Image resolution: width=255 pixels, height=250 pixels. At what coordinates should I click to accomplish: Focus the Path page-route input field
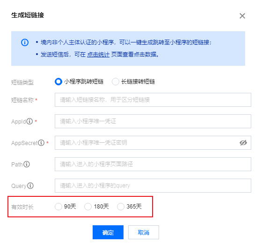tap(153, 164)
